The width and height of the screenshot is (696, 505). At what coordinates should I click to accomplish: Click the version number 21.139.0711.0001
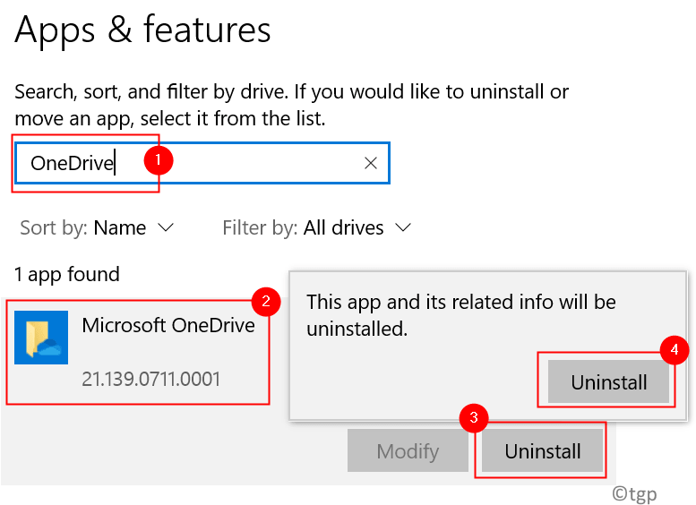tap(150, 380)
